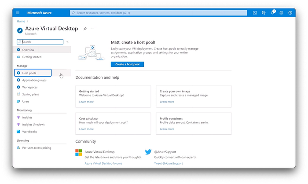This screenshot has height=184, width=308.
Task: Click the Overview icon in sidebar
Action: (x=18, y=50)
